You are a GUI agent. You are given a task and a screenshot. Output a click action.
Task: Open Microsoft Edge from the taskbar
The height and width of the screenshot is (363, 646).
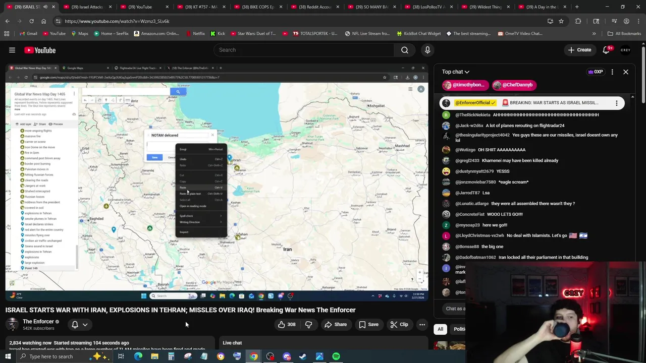point(138,356)
